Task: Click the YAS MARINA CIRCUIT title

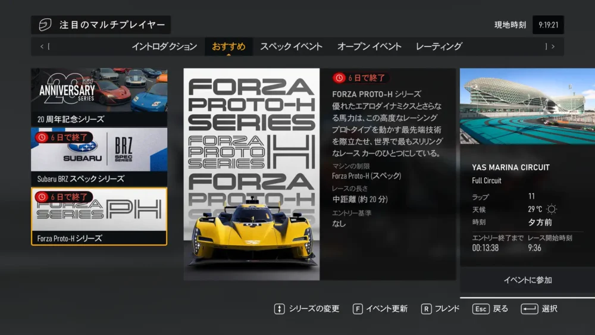Action: (x=511, y=167)
